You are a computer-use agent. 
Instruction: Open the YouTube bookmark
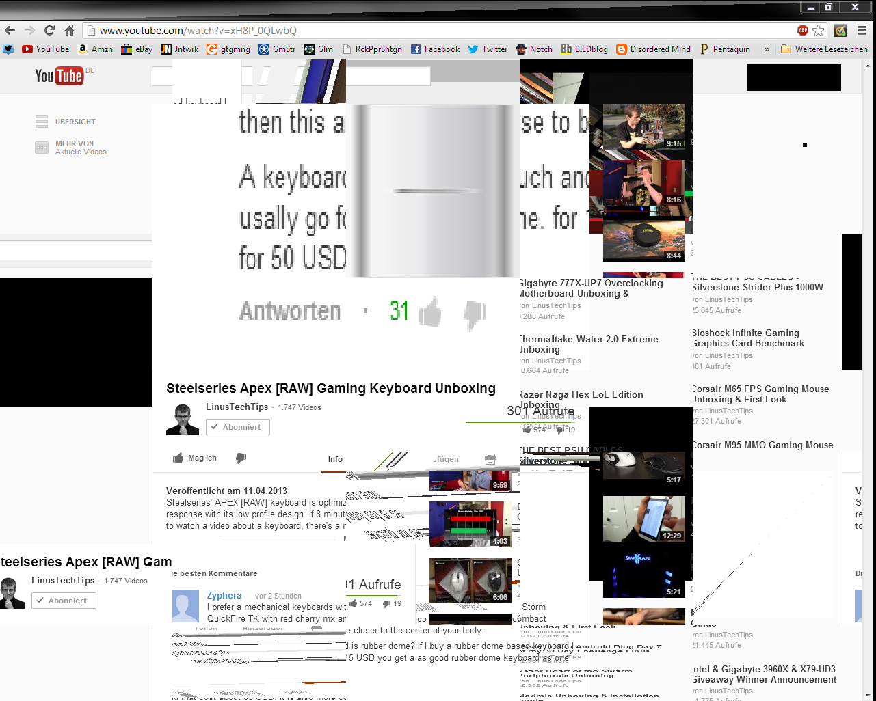pyautogui.click(x=46, y=49)
